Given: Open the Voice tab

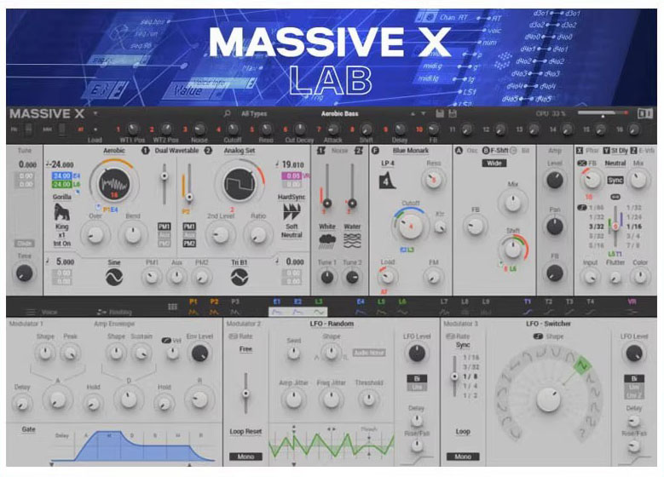Looking at the screenshot, I should [x=41, y=313].
